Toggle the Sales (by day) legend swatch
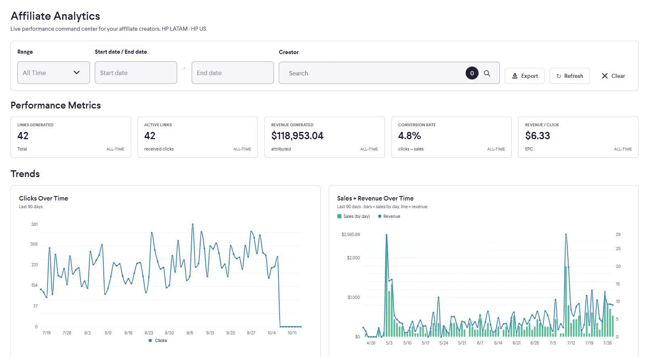Image resolution: width=646 pixels, height=357 pixels. pos(339,216)
